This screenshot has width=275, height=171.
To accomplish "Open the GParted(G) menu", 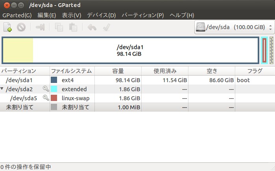I will 17,15.
